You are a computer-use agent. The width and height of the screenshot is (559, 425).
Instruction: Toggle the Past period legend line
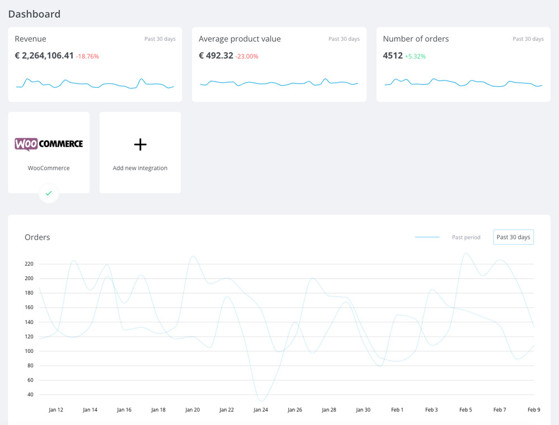[427, 237]
